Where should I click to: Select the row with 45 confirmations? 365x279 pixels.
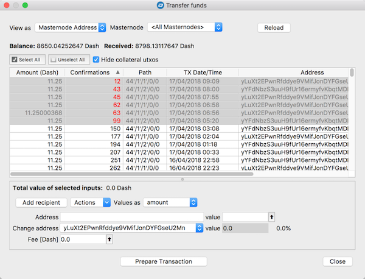(x=179, y=97)
